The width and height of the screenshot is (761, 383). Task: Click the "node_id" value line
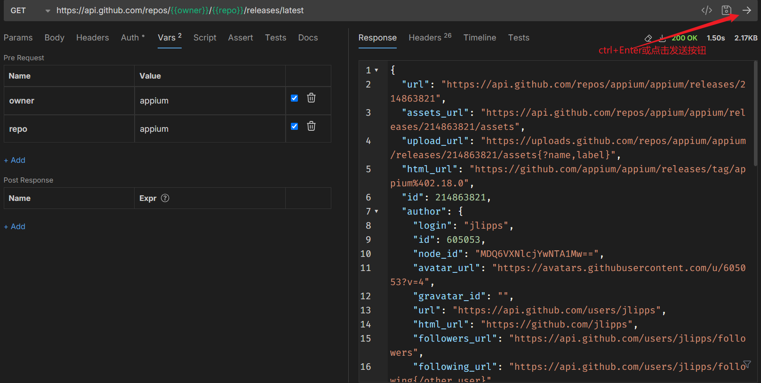(508, 254)
